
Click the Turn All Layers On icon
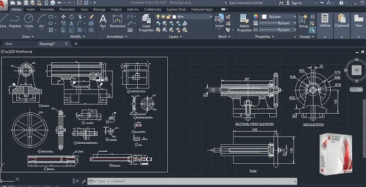click(x=158, y=30)
